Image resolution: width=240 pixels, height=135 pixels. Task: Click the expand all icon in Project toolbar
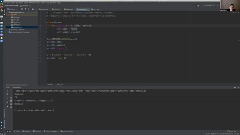[25, 9]
